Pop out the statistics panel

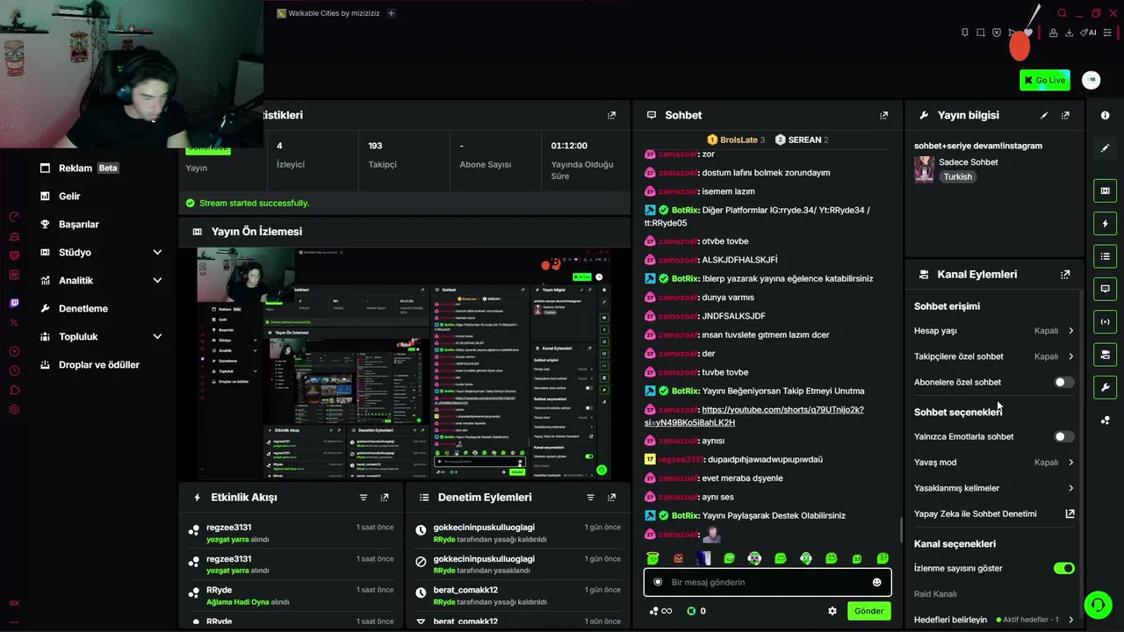(612, 115)
